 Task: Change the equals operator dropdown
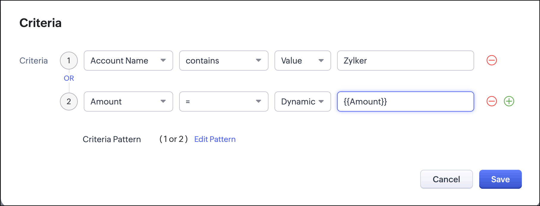pos(224,102)
